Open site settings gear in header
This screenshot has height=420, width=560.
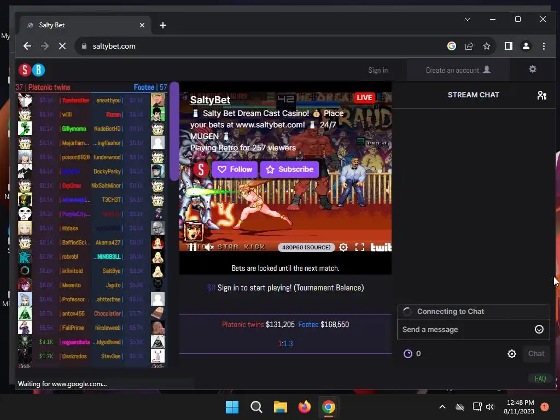pos(533,69)
